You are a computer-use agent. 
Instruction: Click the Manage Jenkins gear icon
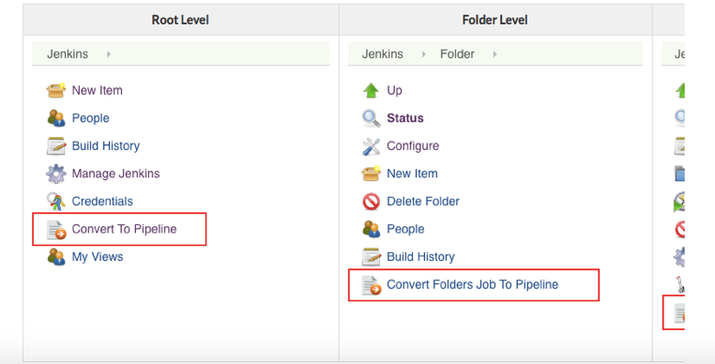tap(56, 174)
